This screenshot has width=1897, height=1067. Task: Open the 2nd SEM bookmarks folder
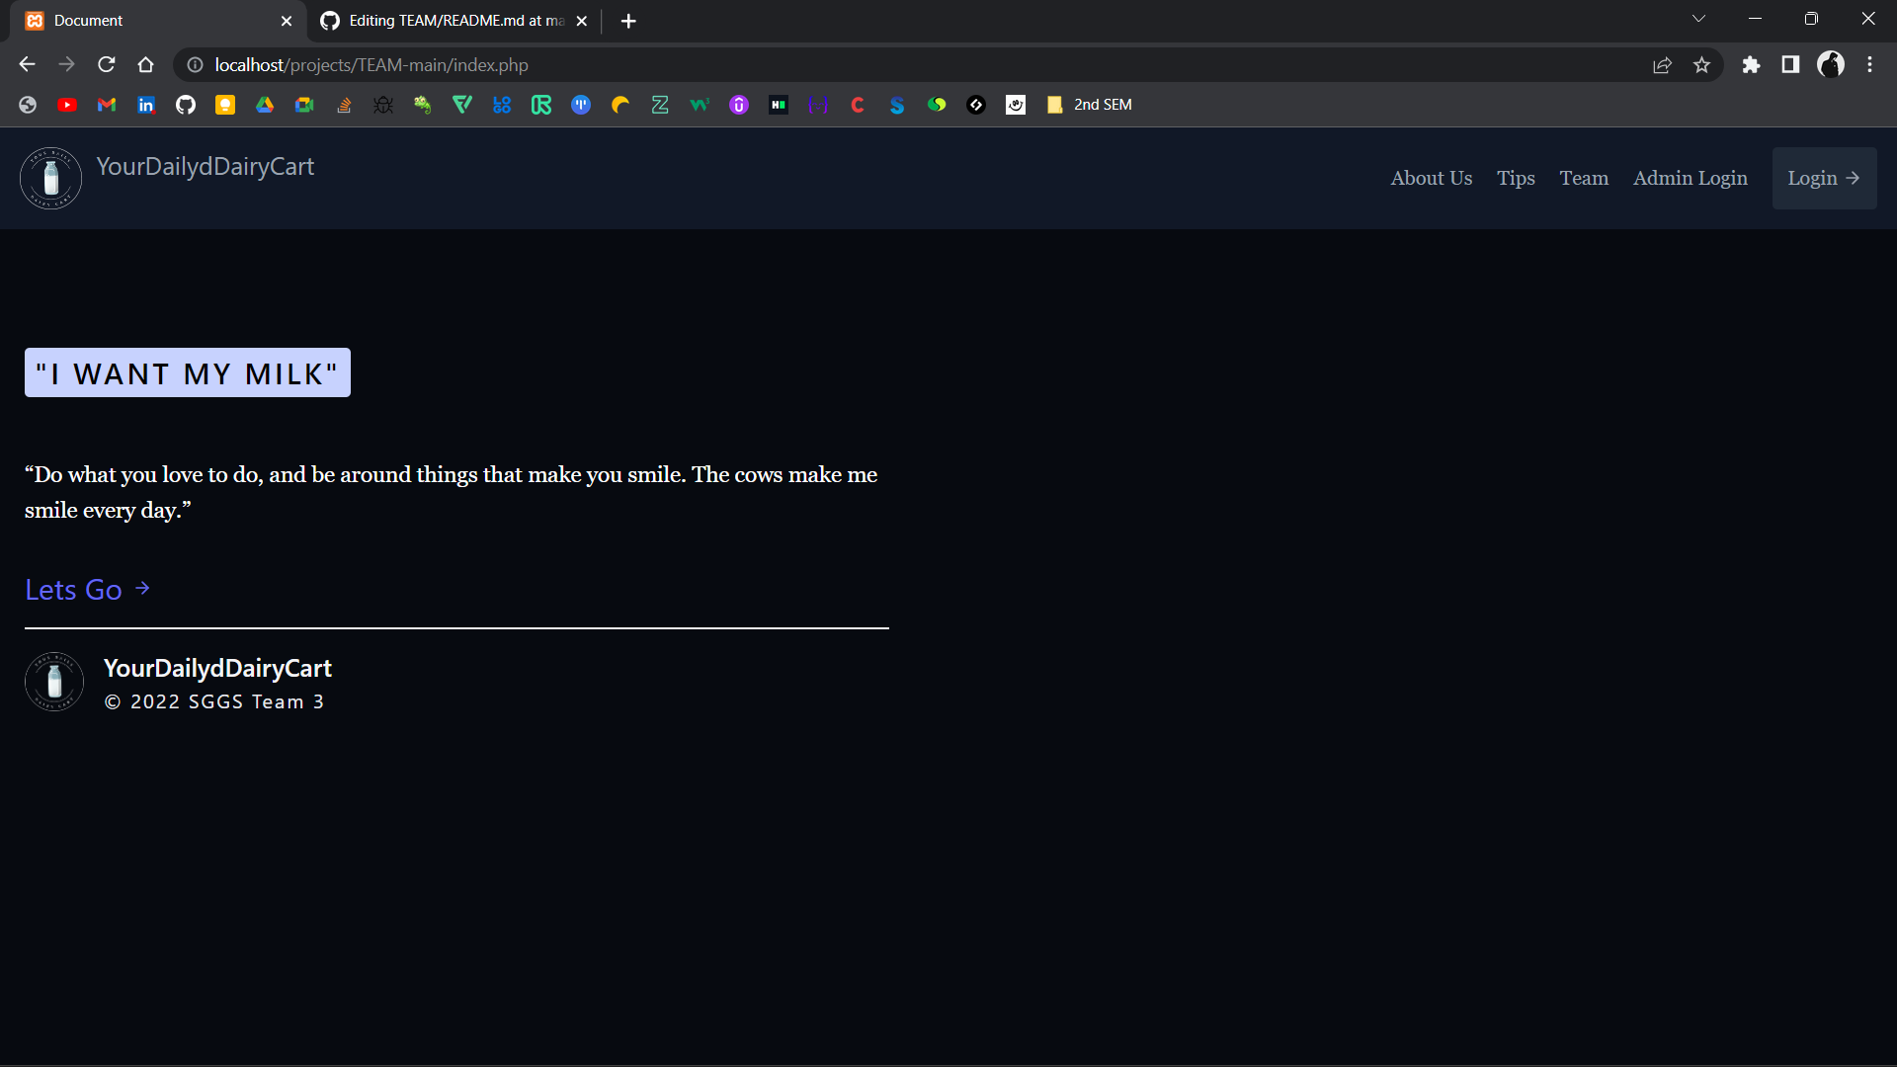click(1090, 105)
